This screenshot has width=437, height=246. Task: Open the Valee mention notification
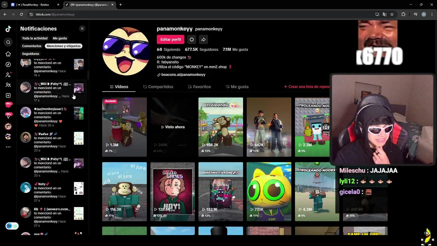click(x=52, y=142)
